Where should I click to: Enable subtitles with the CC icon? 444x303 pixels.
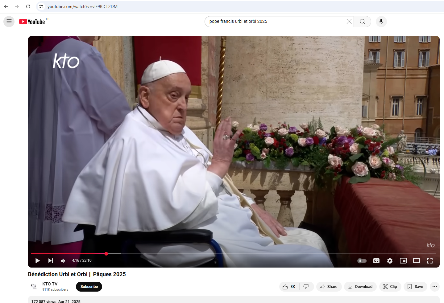pos(376,260)
